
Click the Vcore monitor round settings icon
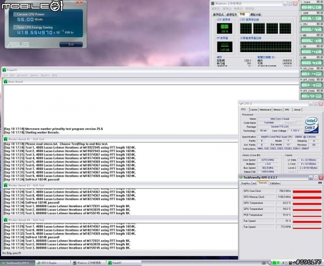[x=322, y=2]
